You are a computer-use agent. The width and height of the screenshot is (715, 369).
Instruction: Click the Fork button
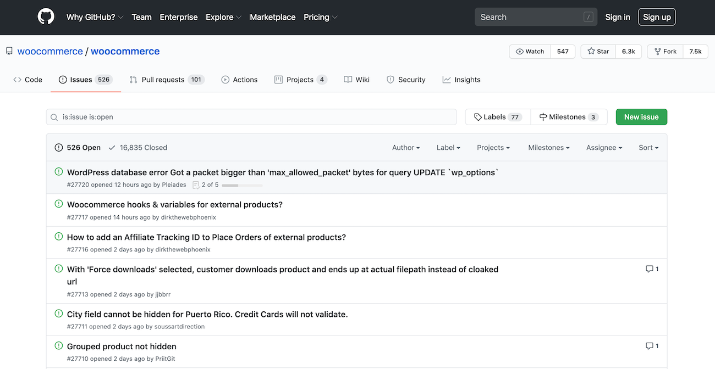click(x=665, y=51)
